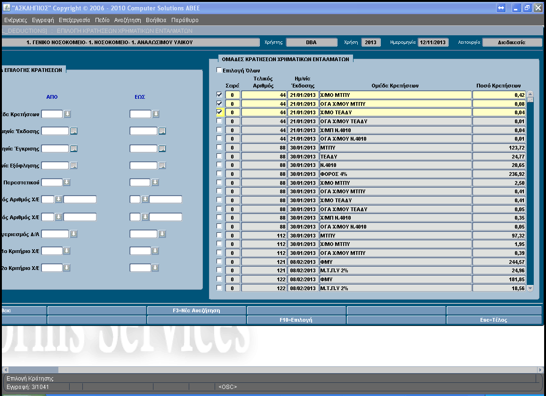This screenshot has height=396, width=546.
Task: Uncheck the ΟΓΑ Χ/ΜΟΥ ΜΤΠΥ 0,08 row checkbox
Action: click(219, 103)
